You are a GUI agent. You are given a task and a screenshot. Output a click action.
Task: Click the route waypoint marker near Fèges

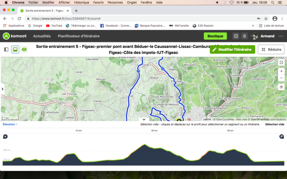pos(163,69)
